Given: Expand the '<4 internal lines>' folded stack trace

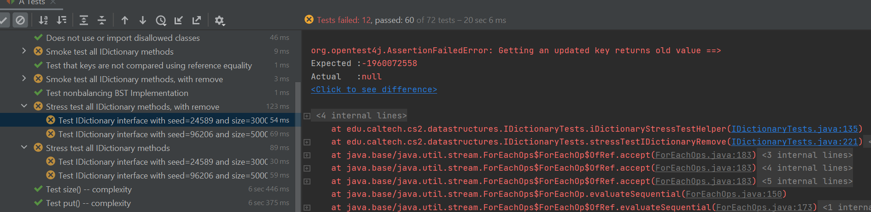Looking at the screenshot, I should pyautogui.click(x=307, y=116).
